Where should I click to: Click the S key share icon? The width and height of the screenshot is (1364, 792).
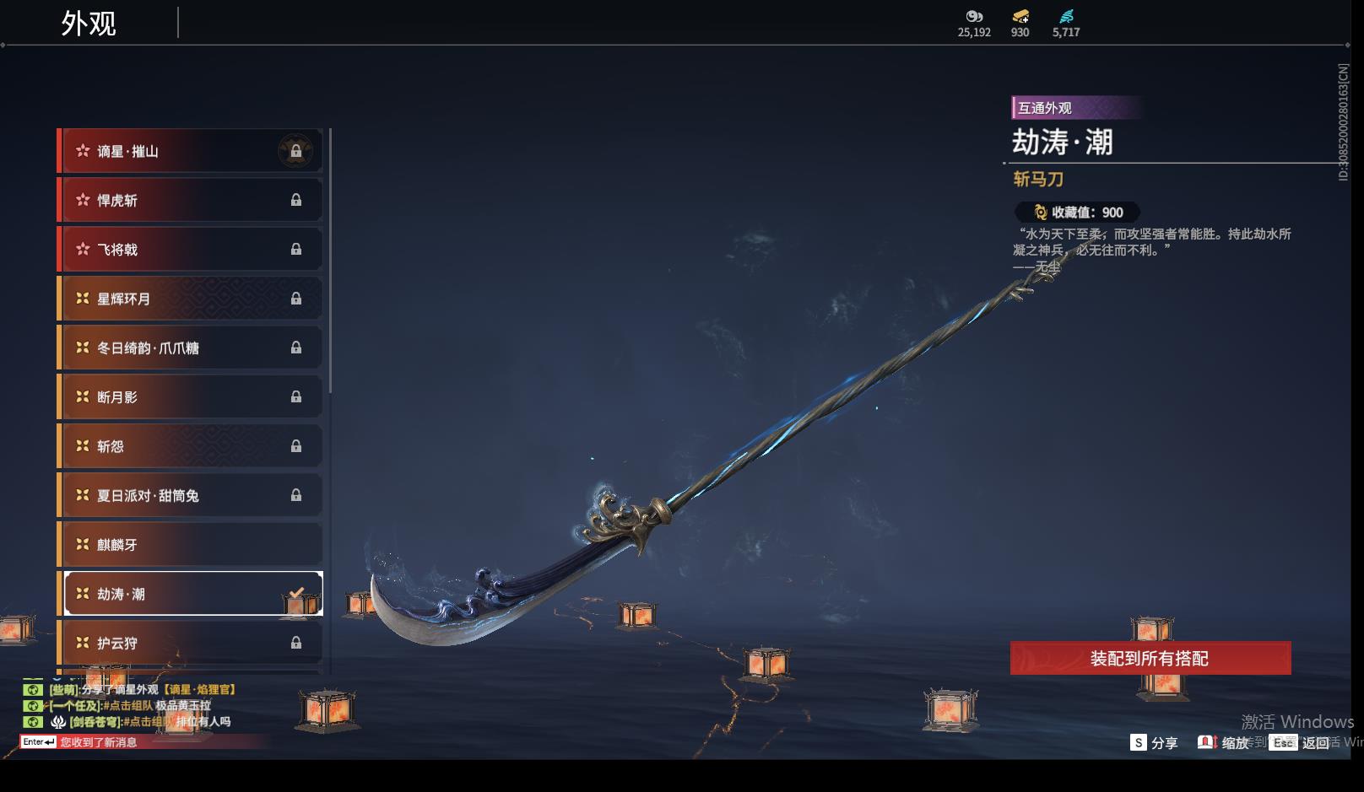pos(1139,742)
